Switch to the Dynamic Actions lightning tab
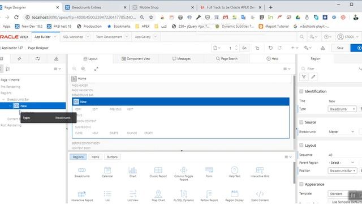This screenshot has height=204, width=362. point(19,59)
